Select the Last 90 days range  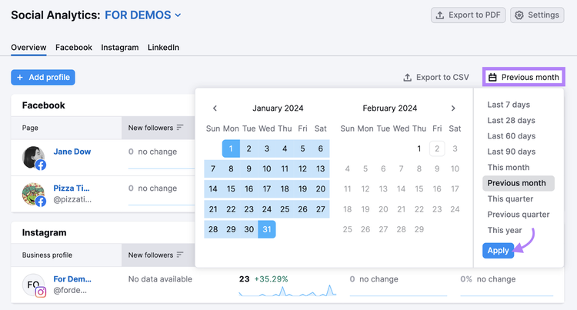pyautogui.click(x=511, y=152)
